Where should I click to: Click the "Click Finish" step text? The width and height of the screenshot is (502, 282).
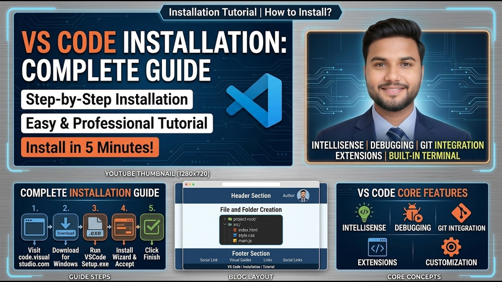pos(152,253)
